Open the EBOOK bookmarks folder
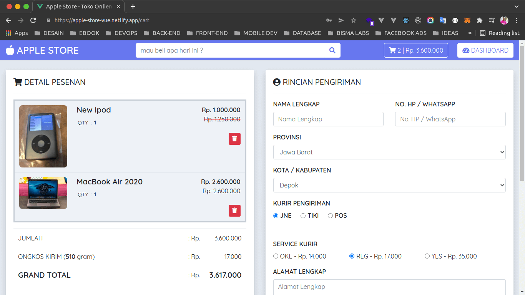This screenshot has height=295, width=525. click(x=85, y=33)
